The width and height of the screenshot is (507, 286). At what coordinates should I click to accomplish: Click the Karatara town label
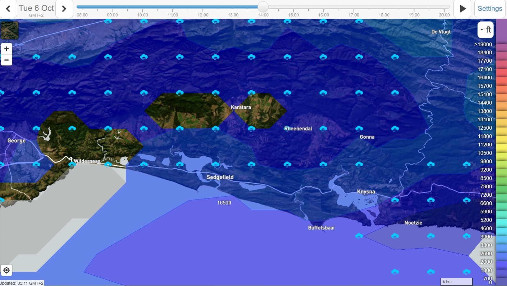coord(241,107)
